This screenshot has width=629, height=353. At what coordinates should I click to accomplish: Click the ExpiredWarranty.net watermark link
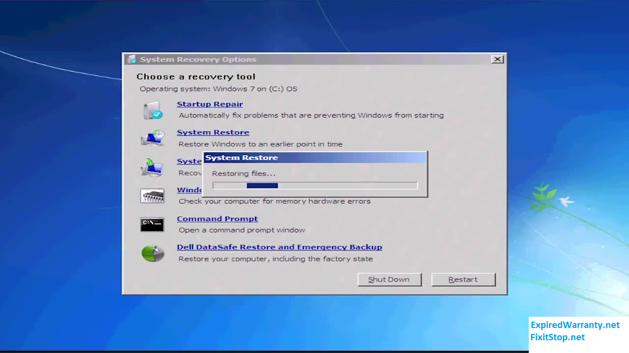click(576, 325)
